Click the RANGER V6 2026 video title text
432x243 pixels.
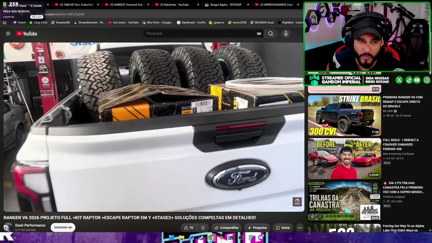130,218
